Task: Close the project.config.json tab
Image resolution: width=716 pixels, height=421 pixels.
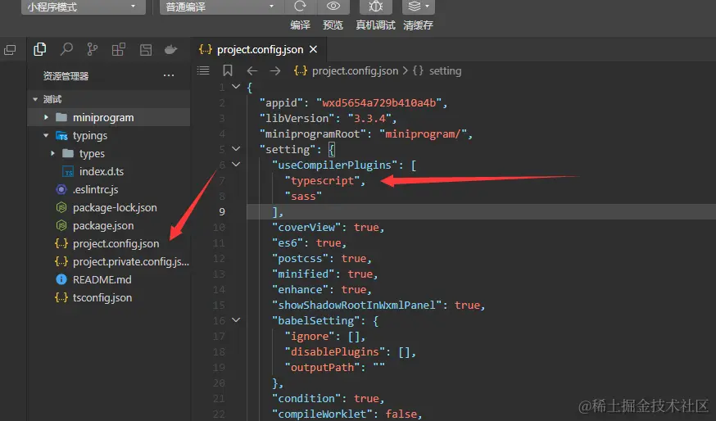Action: pyautogui.click(x=313, y=49)
